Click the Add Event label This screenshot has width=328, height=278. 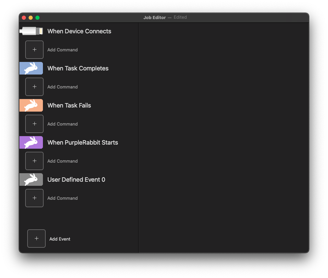click(x=60, y=239)
